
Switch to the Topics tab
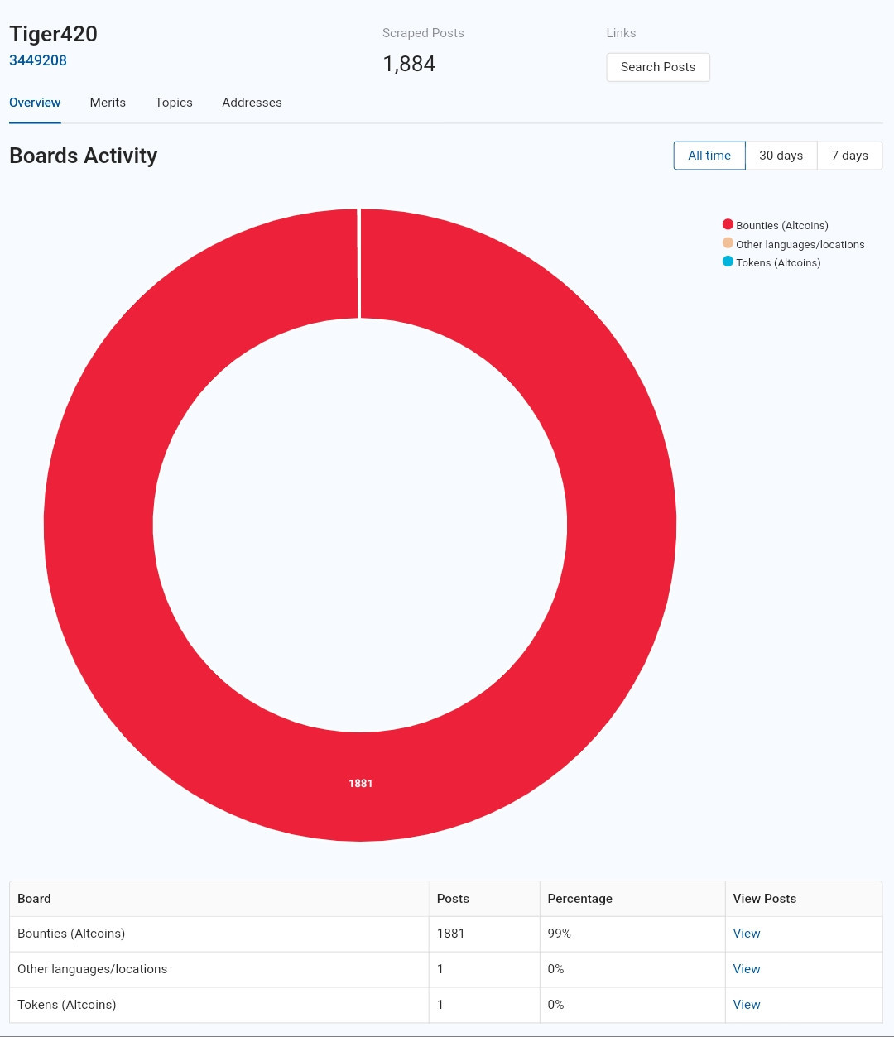[174, 103]
